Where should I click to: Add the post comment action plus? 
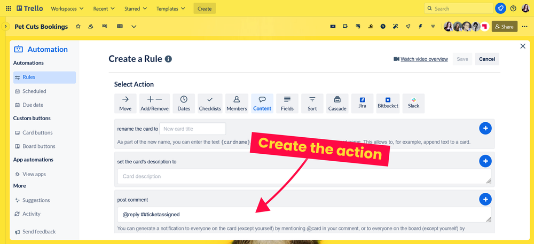[x=485, y=199]
